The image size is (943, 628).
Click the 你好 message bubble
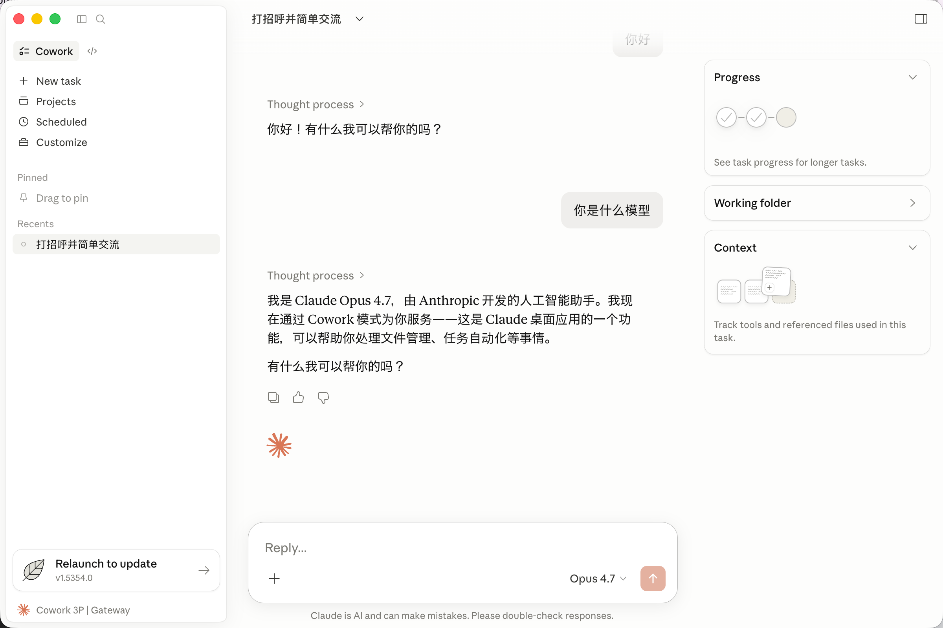coord(637,40)
